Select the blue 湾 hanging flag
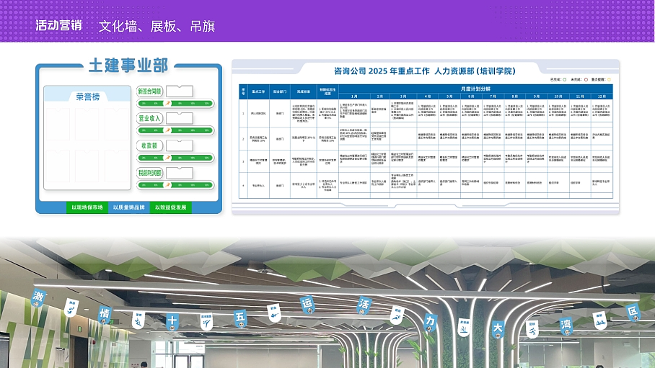The image size is (655, 368). [566, 326]
